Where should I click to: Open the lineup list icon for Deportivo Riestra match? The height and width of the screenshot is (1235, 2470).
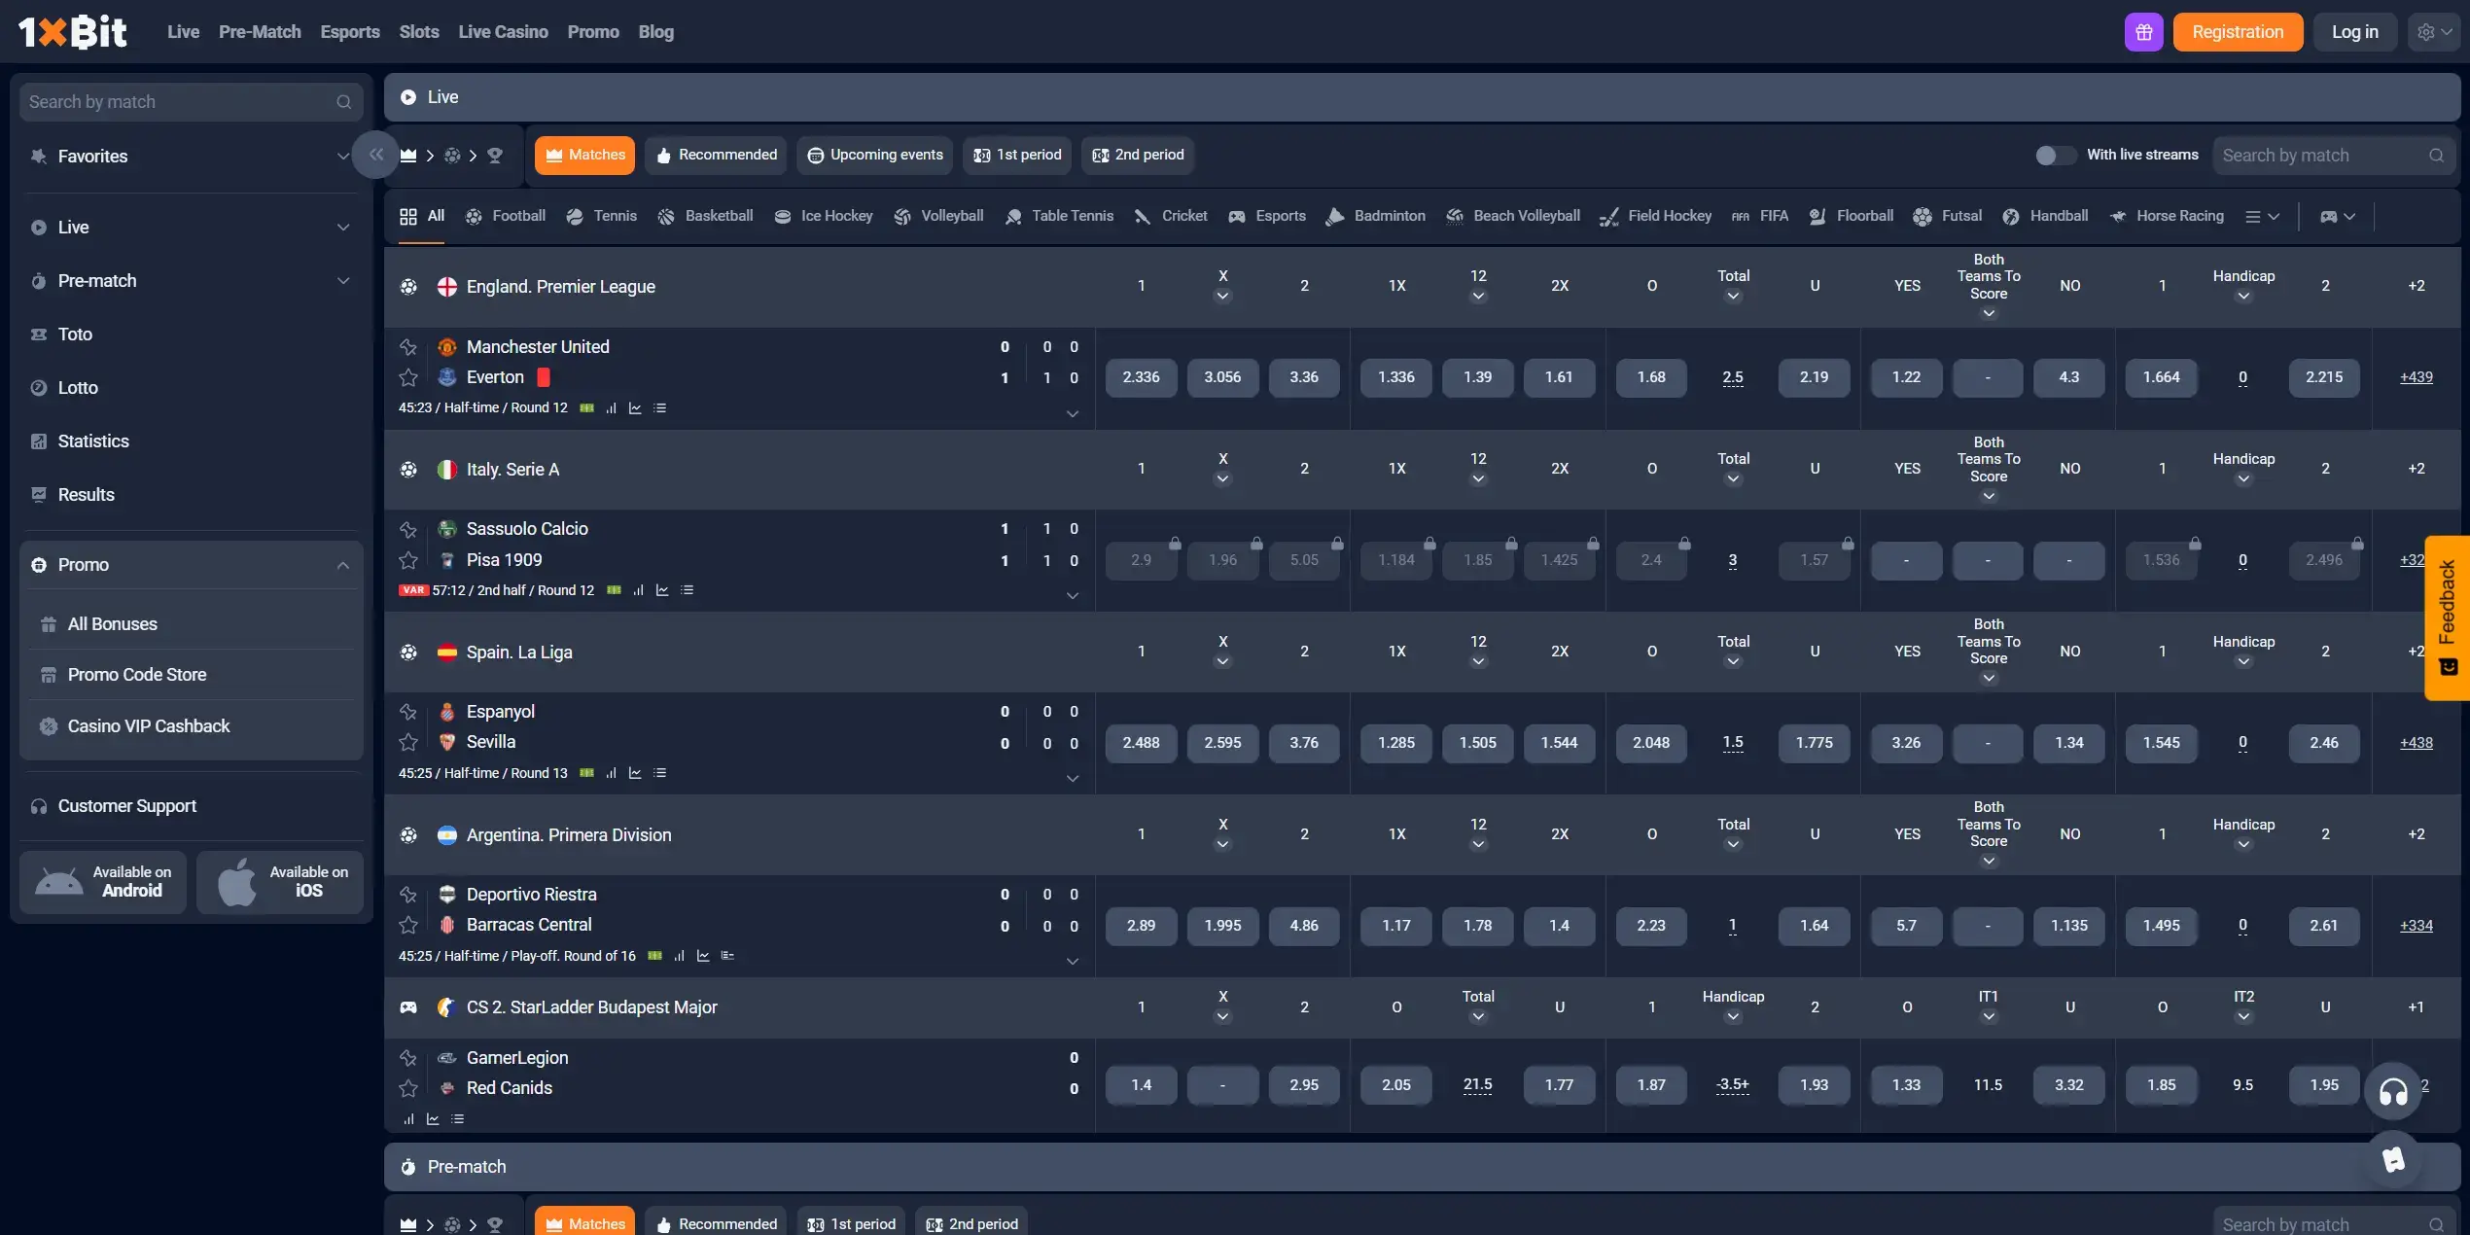pyautogui.click(x=728, y=956)
